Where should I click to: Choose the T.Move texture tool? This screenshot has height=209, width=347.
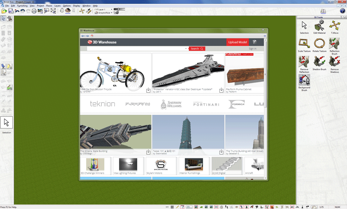tap(334, 27)
